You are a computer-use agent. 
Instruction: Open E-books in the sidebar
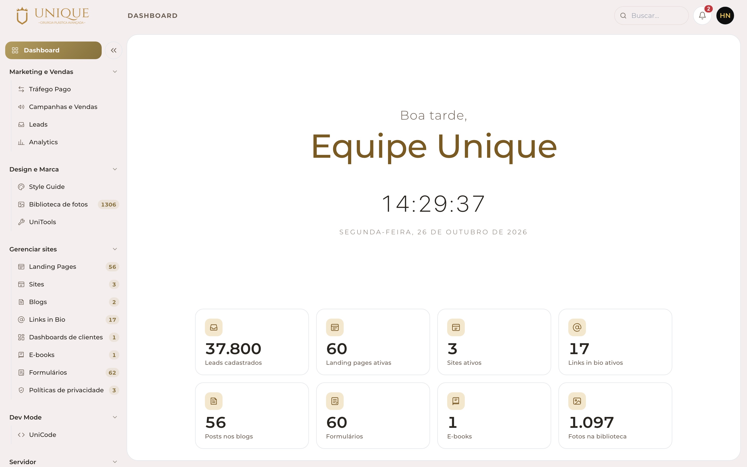pyautogui.click(x=67, y=355)
